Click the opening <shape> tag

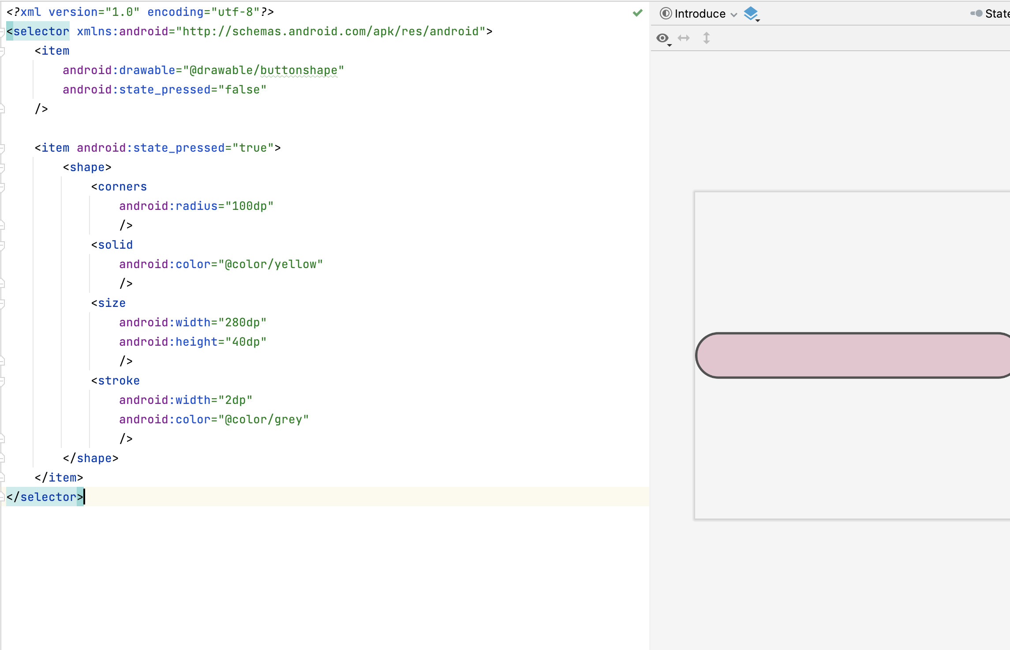87,168
